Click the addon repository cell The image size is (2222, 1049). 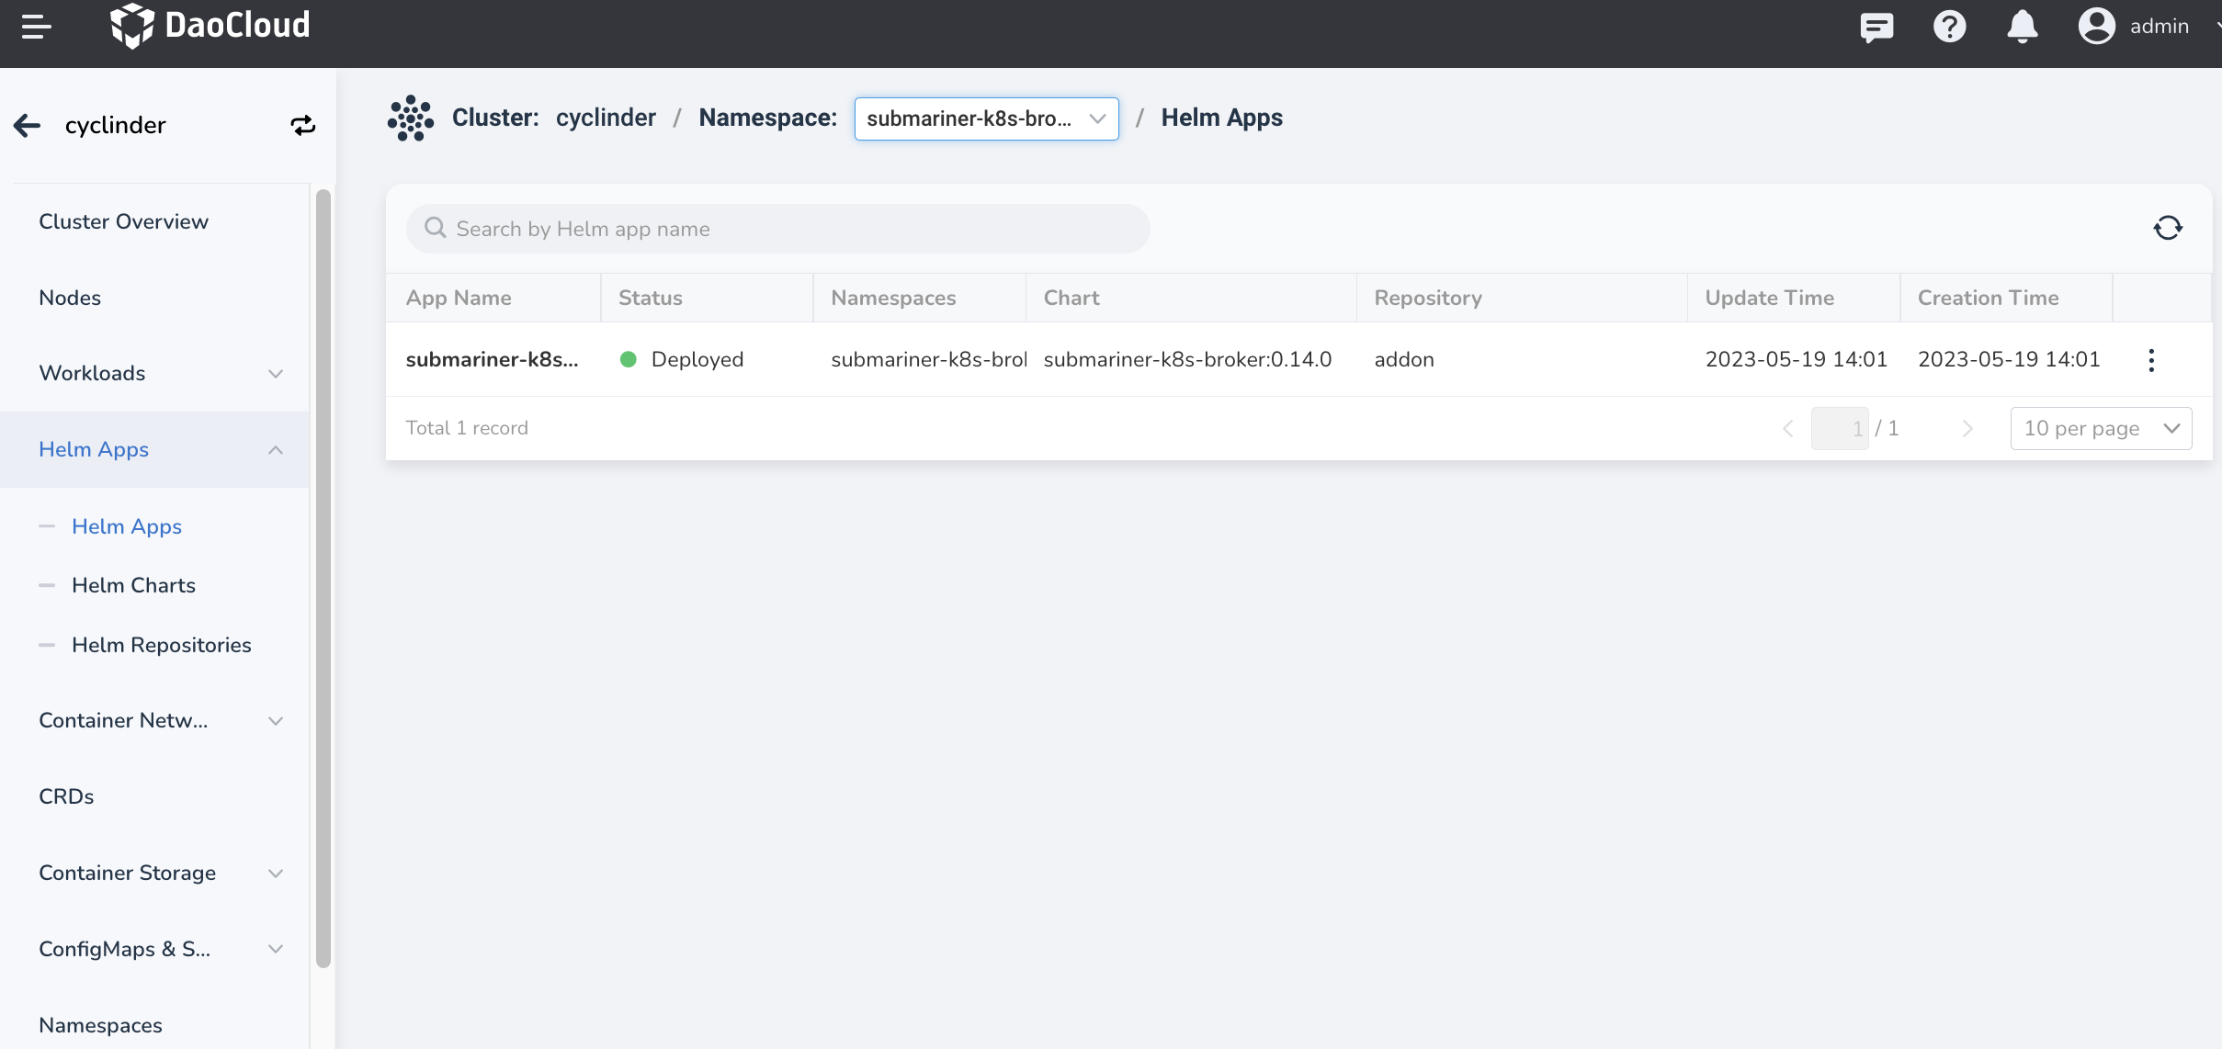[1403, 359]
